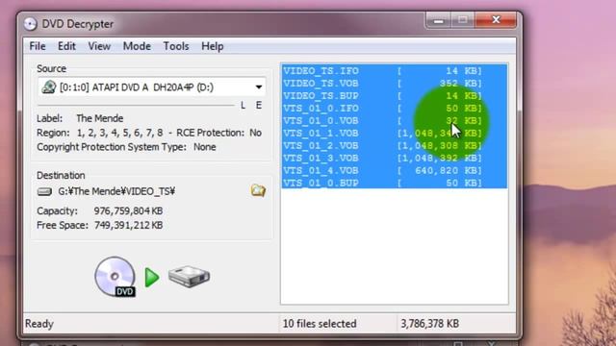Image resolution: width=616 pixels, height=346 pixels.
Task: Select VIDEO_TS.IFO in file list
Action: tap(394, 71)
